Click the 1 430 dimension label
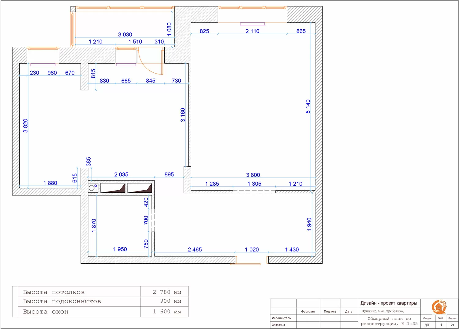 click(x=292, y=250)
